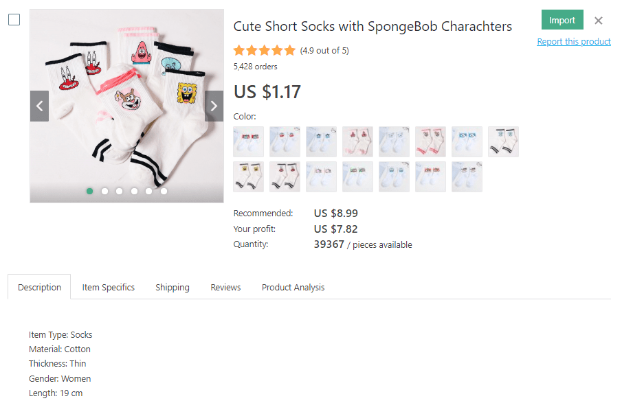Show the previous product image

click(39, 106)
